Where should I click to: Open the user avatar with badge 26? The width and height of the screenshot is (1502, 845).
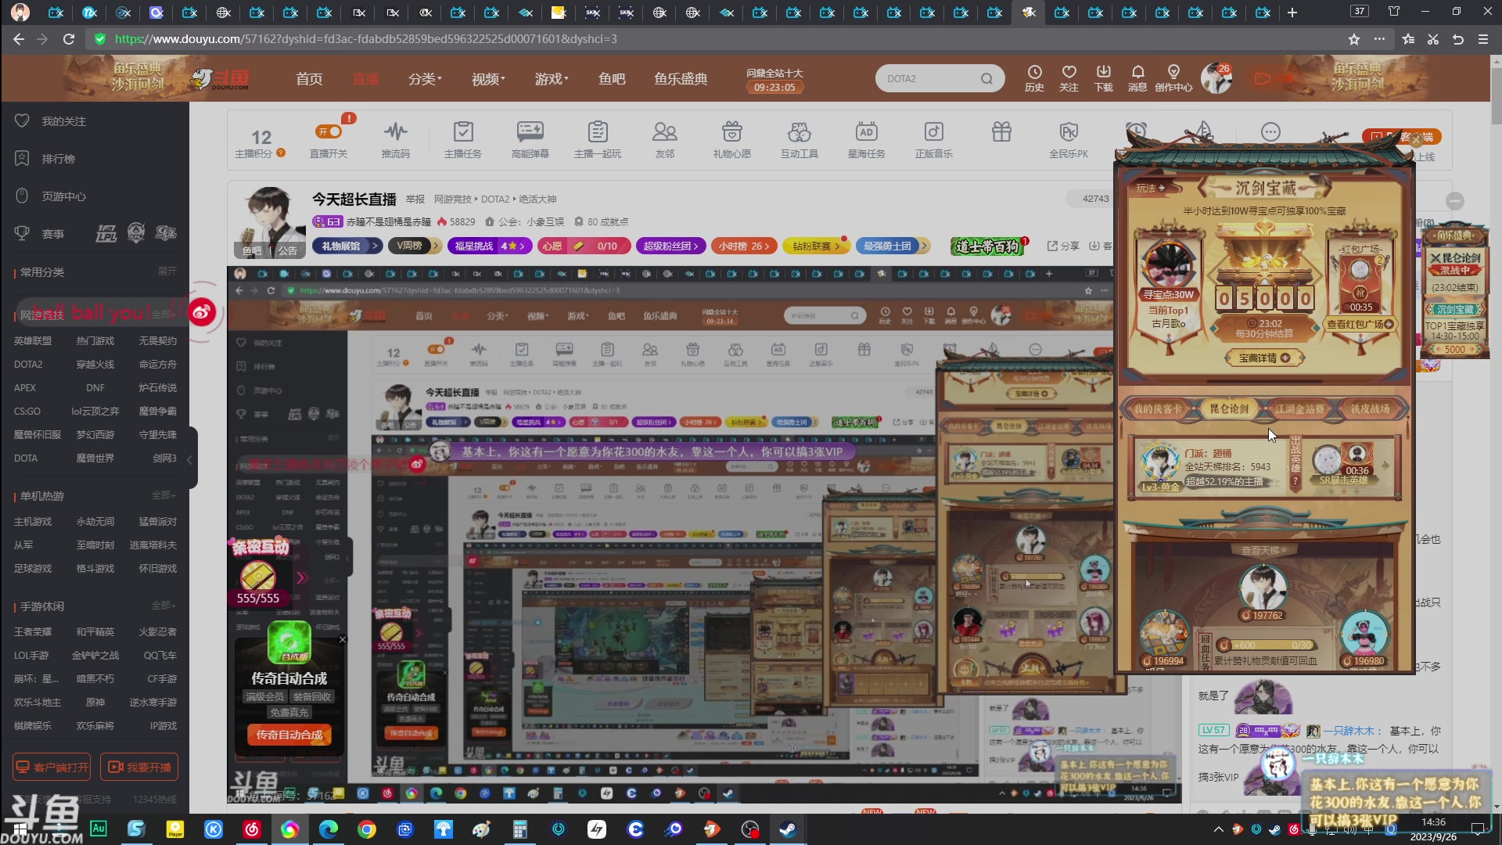[x=1216, y=78]
